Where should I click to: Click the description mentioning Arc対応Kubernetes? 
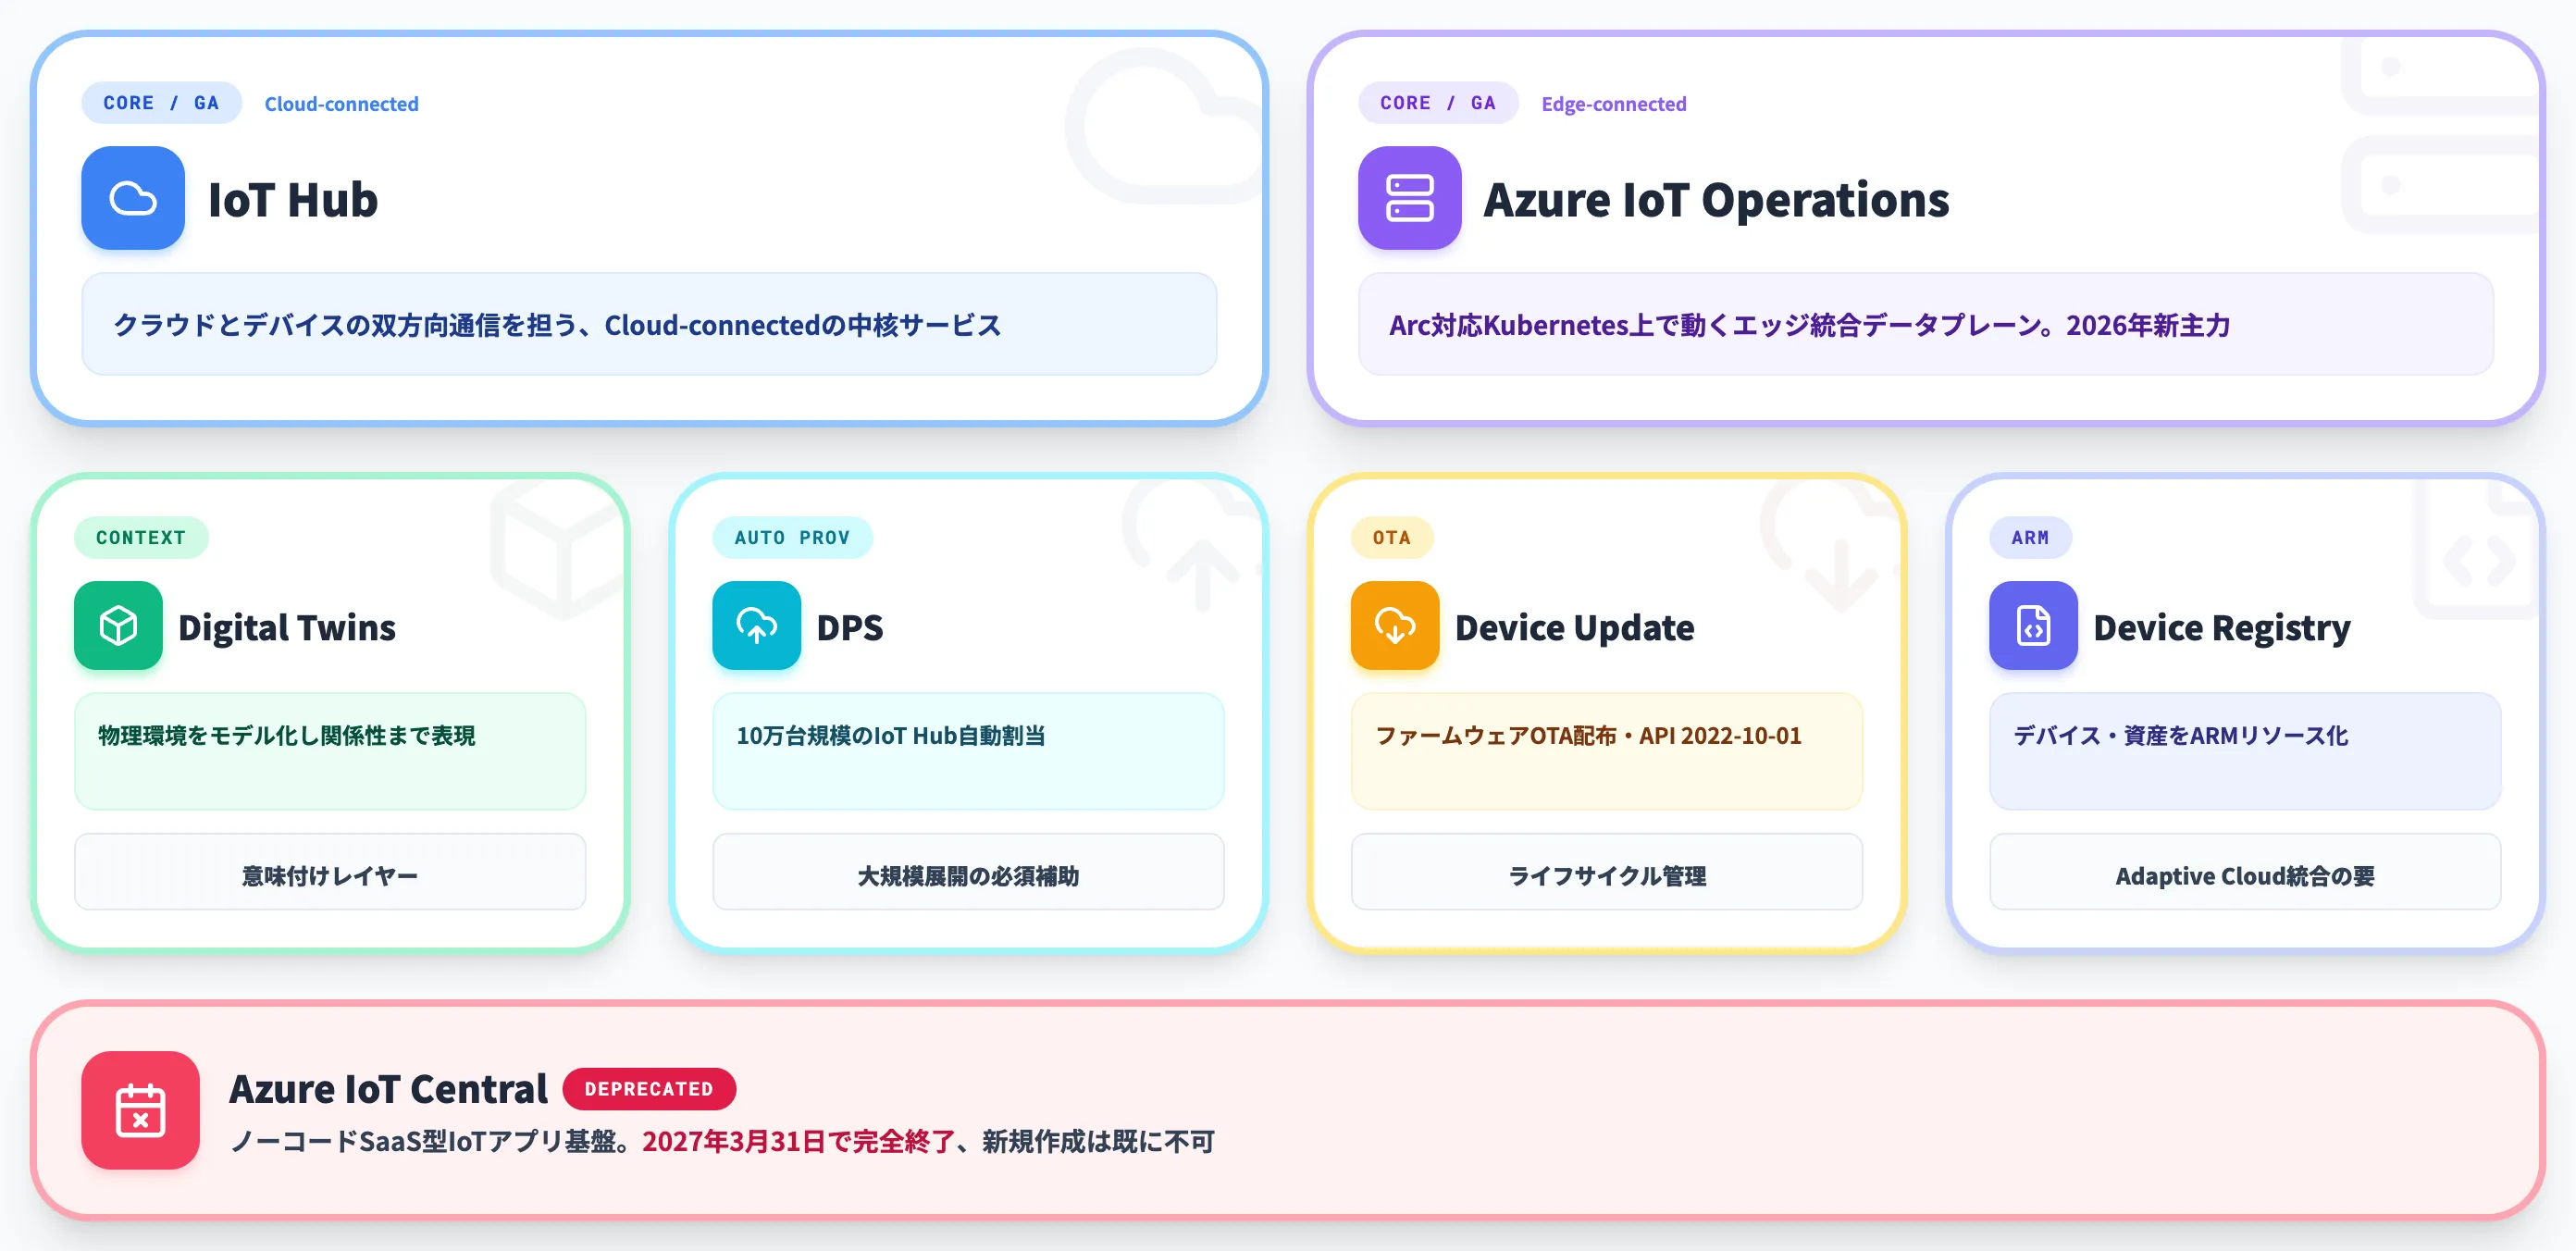[1809, 325]
